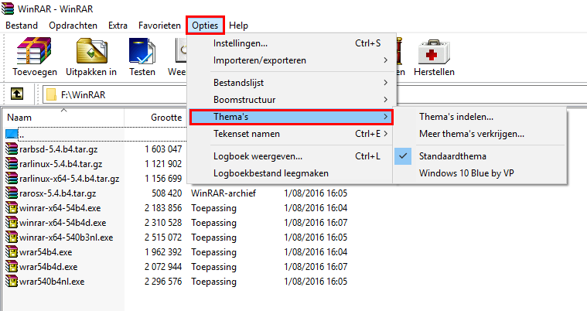Image resolution: width=587 pixels, height=311 pixels.
Task: Click the Herstellen first-aid icon
Action: (434, 51)
